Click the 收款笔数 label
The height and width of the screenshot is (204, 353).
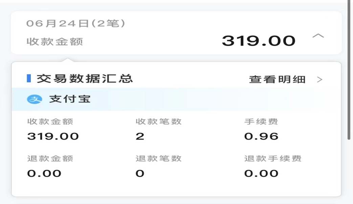[x=158, y=122]
